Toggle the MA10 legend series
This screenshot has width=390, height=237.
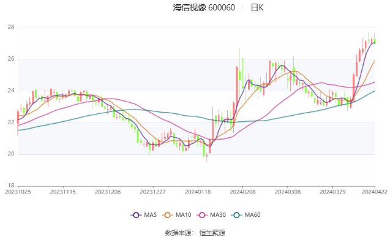pos(176,215)
